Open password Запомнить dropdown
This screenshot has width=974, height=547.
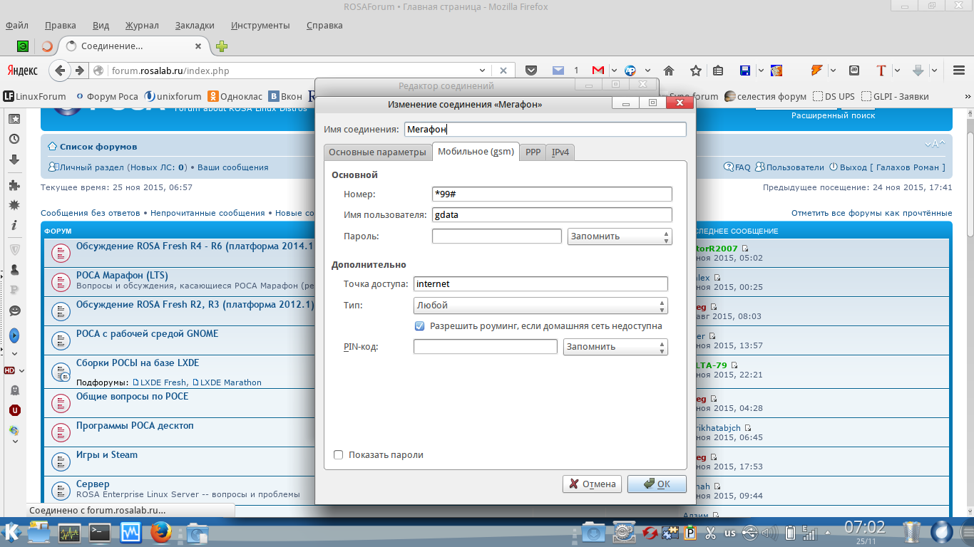coord(620,236)
